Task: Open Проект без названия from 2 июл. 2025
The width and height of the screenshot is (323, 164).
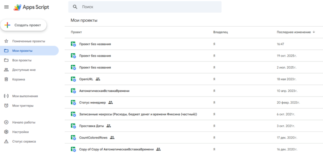Action: tap(95, 67)
